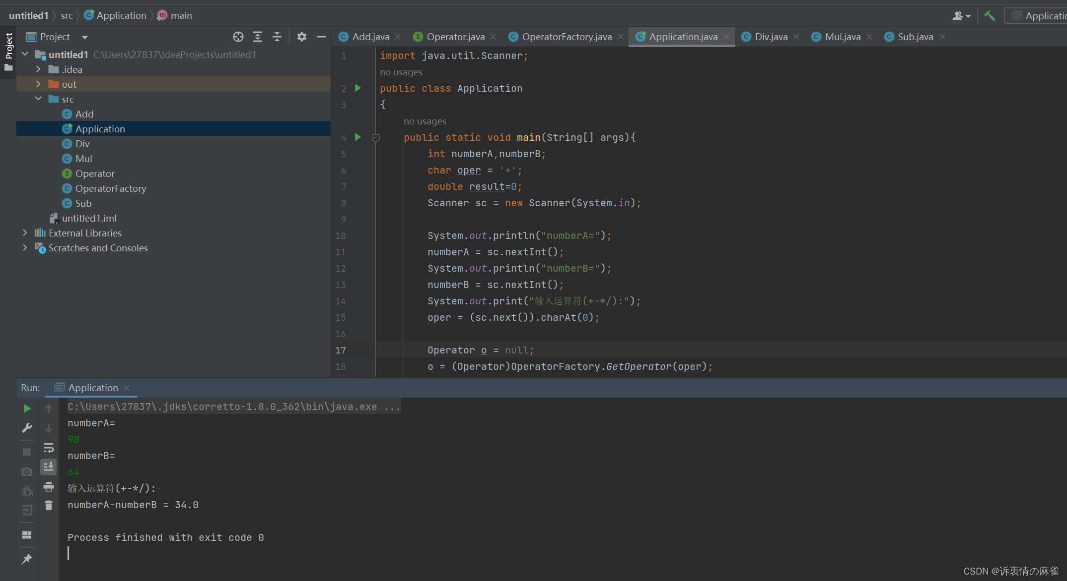Click on Application class in project tree
Image resolution: width=1067 pixels, height=581 pixels.
[100, 129]
